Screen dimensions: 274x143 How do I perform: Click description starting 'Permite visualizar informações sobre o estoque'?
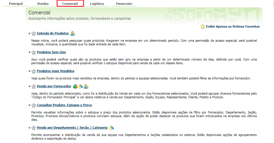pos(144,116)
